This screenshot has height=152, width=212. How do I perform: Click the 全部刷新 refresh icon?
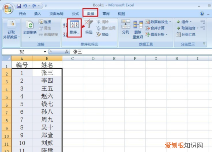point(30,24)
